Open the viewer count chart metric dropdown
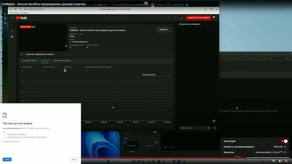Viewport: 292px width, 164px height. pos(156,75)
